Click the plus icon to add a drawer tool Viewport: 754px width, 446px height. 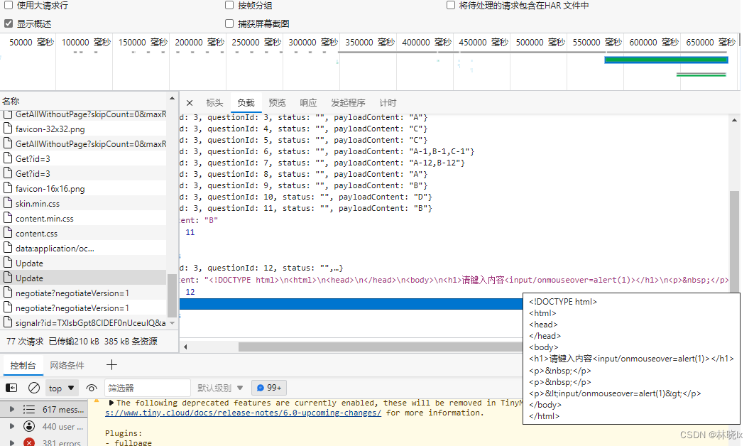point(111,365)
